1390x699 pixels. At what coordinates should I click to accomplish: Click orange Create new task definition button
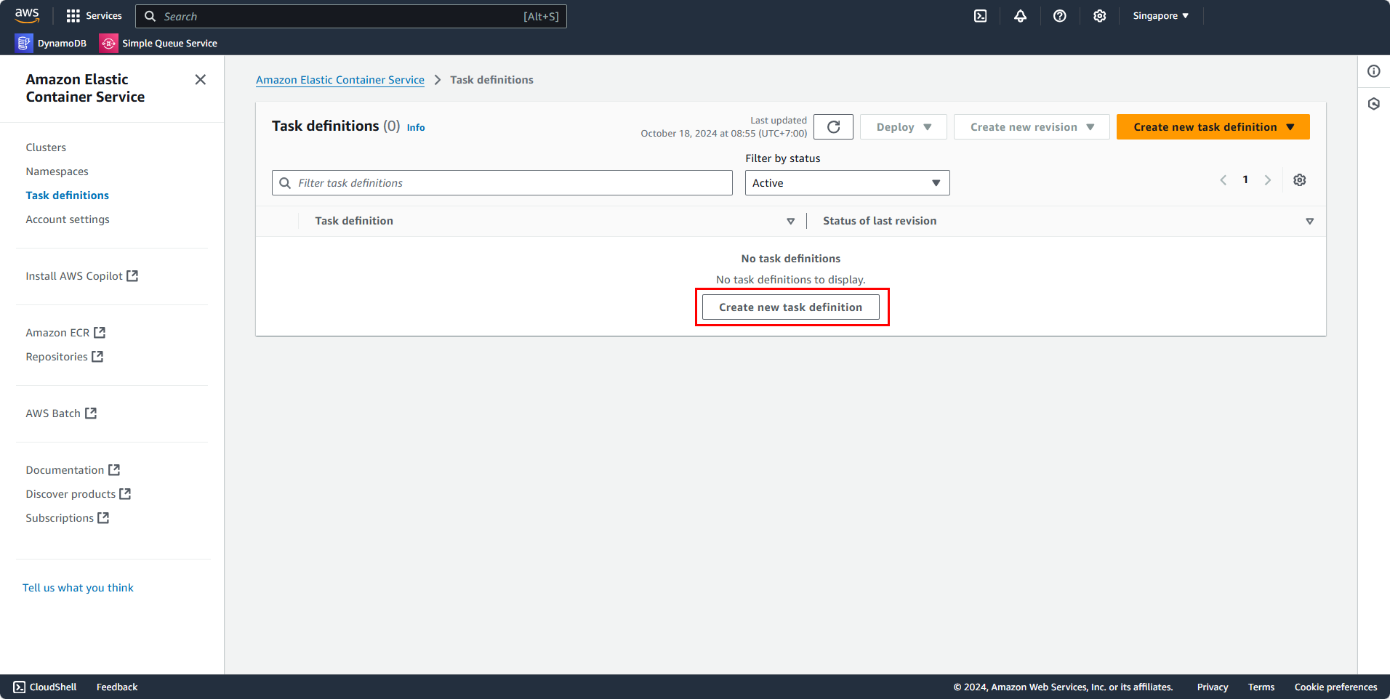pyautogui.click(x=1213, y=127)
